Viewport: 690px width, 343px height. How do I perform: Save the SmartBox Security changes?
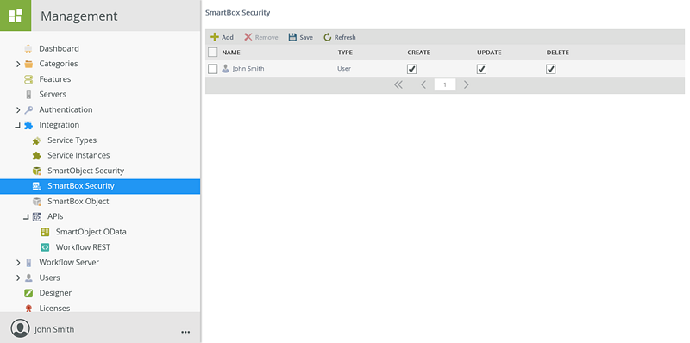pos(300,37)
